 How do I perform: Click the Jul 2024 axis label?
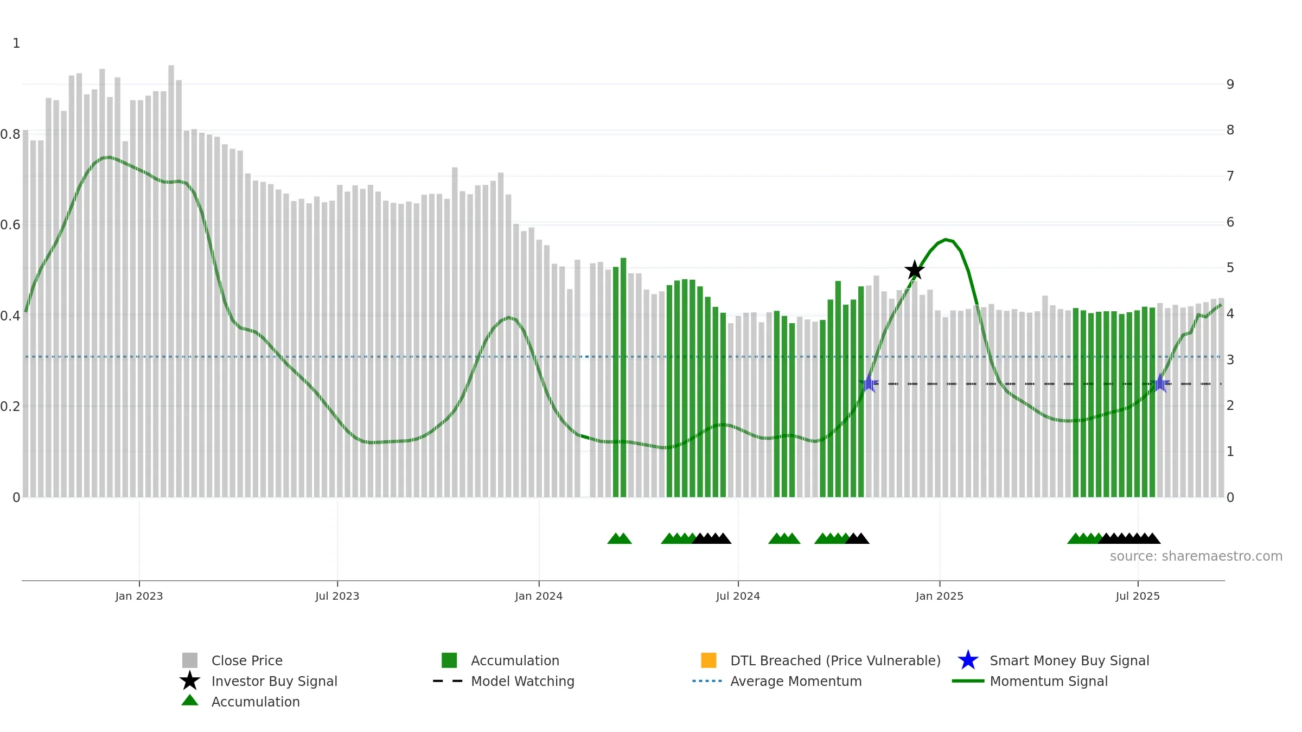[738, 596]
